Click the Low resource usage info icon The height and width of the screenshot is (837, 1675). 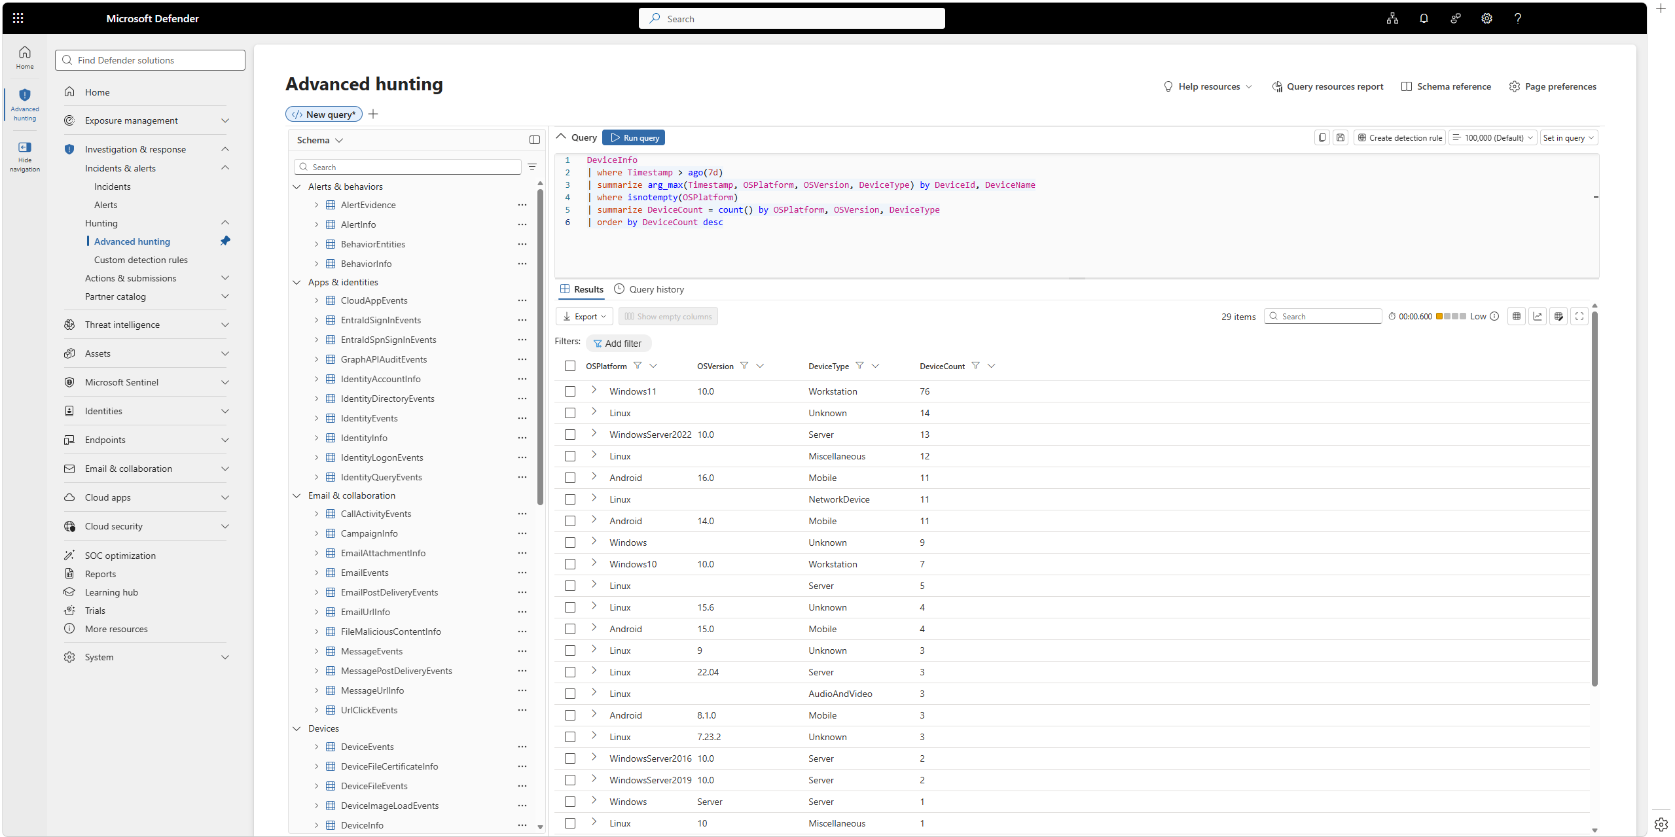(1494, 316)
